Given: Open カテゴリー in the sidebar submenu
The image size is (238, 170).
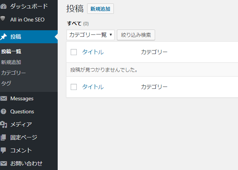Looking at the screenshot, I should point(13,73).
